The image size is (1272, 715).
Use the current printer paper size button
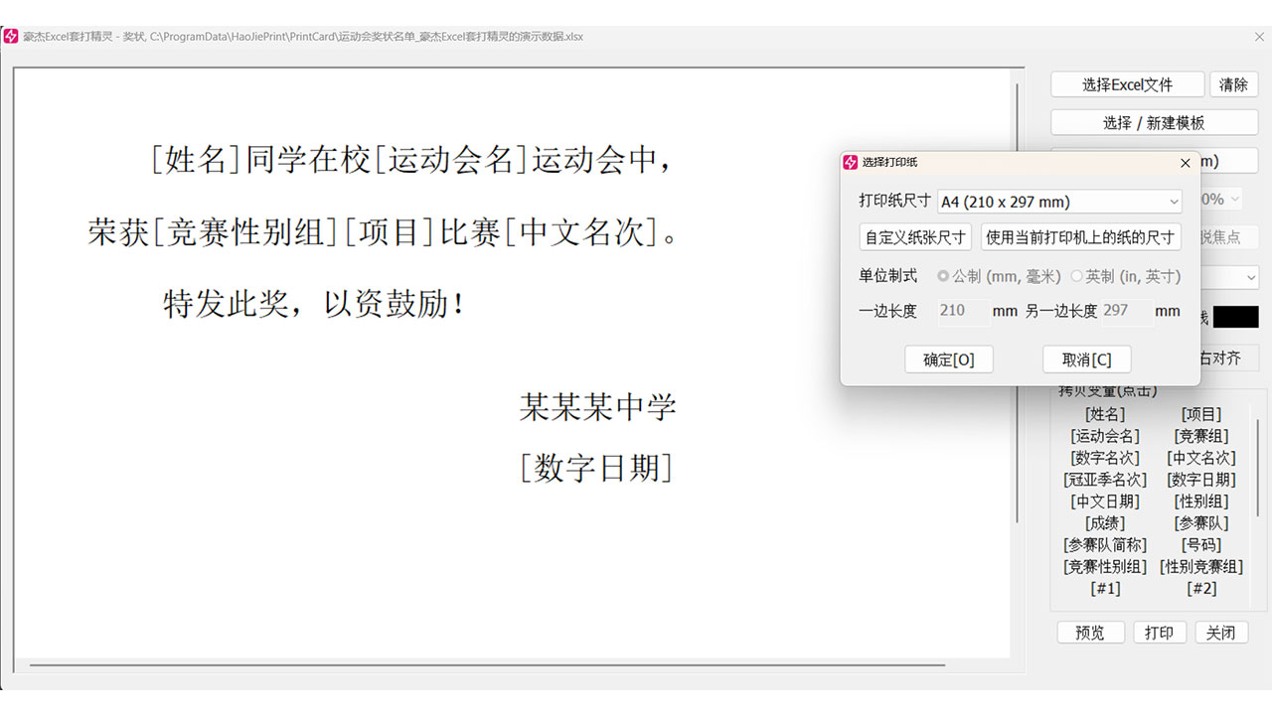point(1080,237)
